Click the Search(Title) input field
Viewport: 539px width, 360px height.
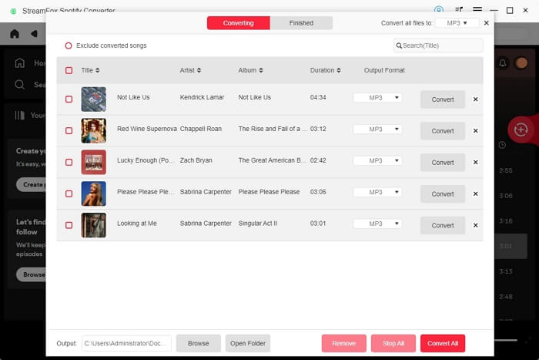(438, 45)
